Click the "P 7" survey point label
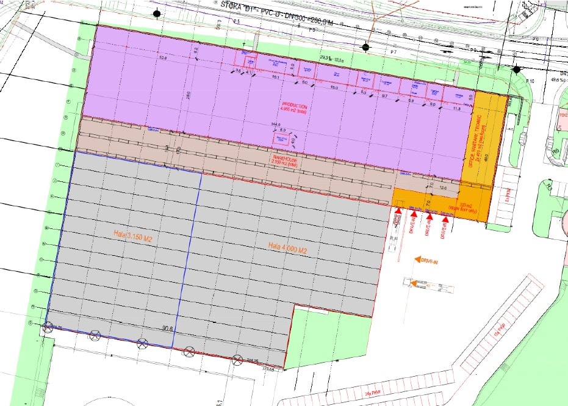Screen dimensions: 568x406 [x=394, y=53]
